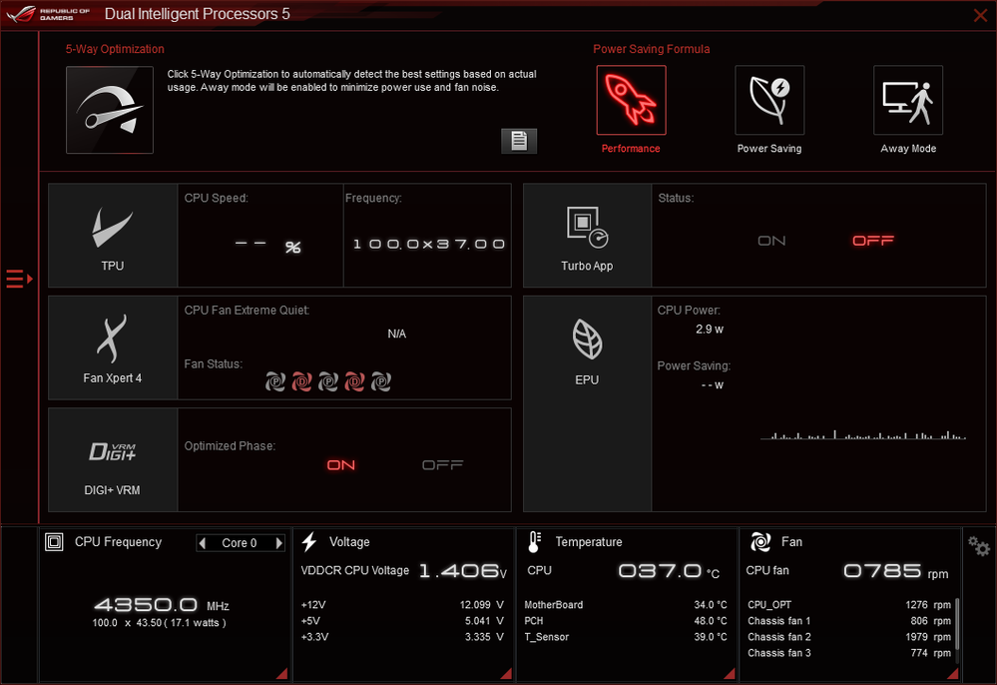Click the +5V reading 5.041 V
The image size is (997, 685).
(484, 621)
